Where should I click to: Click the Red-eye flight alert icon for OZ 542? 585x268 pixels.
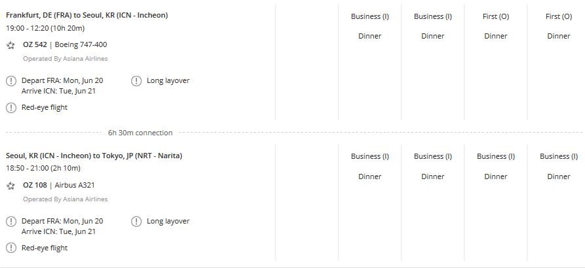click(x=11, y=108)
